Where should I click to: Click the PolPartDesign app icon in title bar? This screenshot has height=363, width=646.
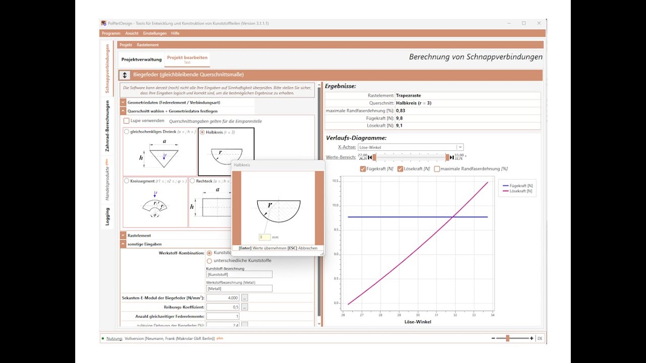(x=103, y=23)
